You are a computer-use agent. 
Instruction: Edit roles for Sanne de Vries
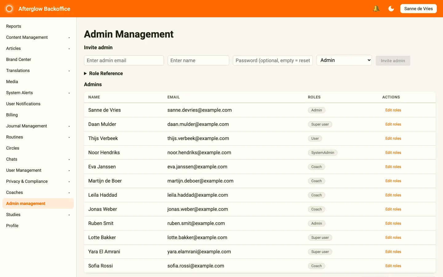coord(393,110)
